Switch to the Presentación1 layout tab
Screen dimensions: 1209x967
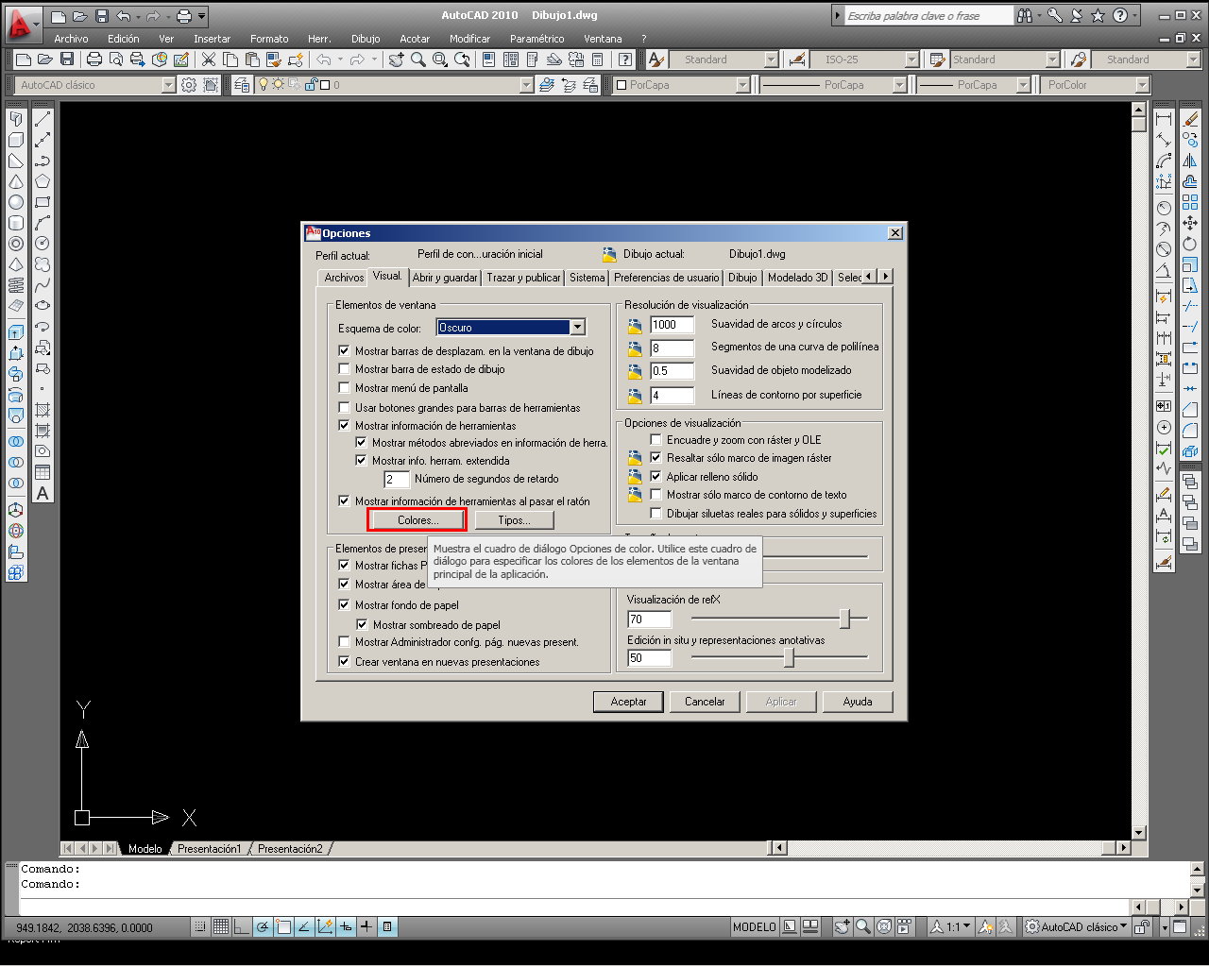209,849
